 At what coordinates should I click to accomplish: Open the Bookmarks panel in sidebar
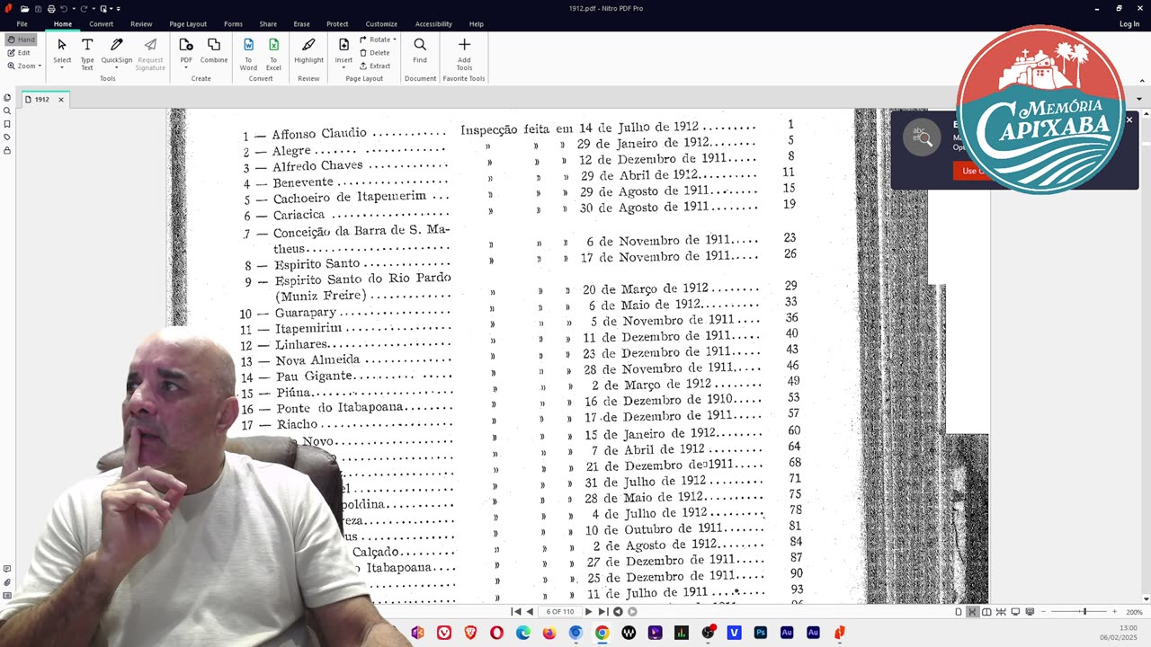[7, 124]
